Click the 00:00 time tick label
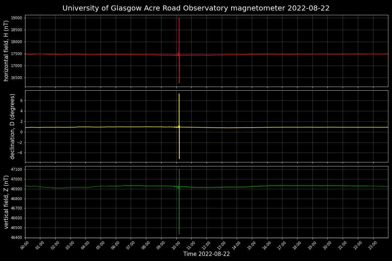 24,245
